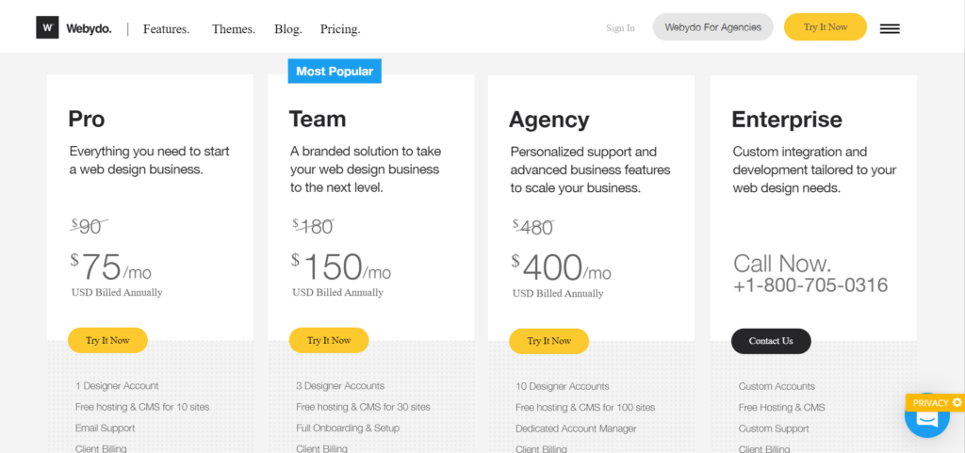The image size is (965, 453).
Task: Click the Enterprise phone number
Action: (x=810, y=285)
